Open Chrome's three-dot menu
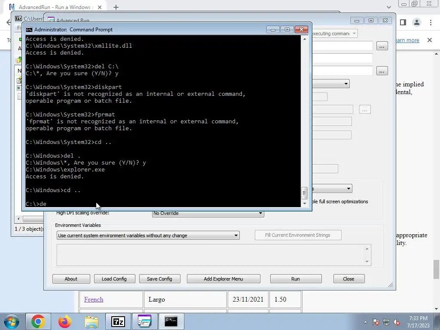The width and height of the screenshot is (440, 330). pos(431,22)
